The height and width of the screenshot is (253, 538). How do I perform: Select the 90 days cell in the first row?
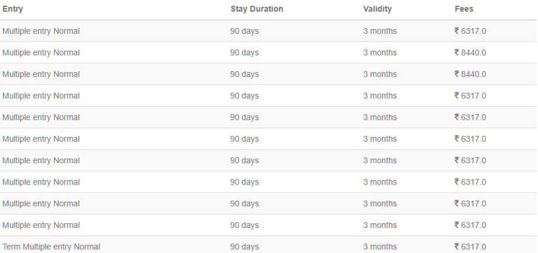pos(244,31)
